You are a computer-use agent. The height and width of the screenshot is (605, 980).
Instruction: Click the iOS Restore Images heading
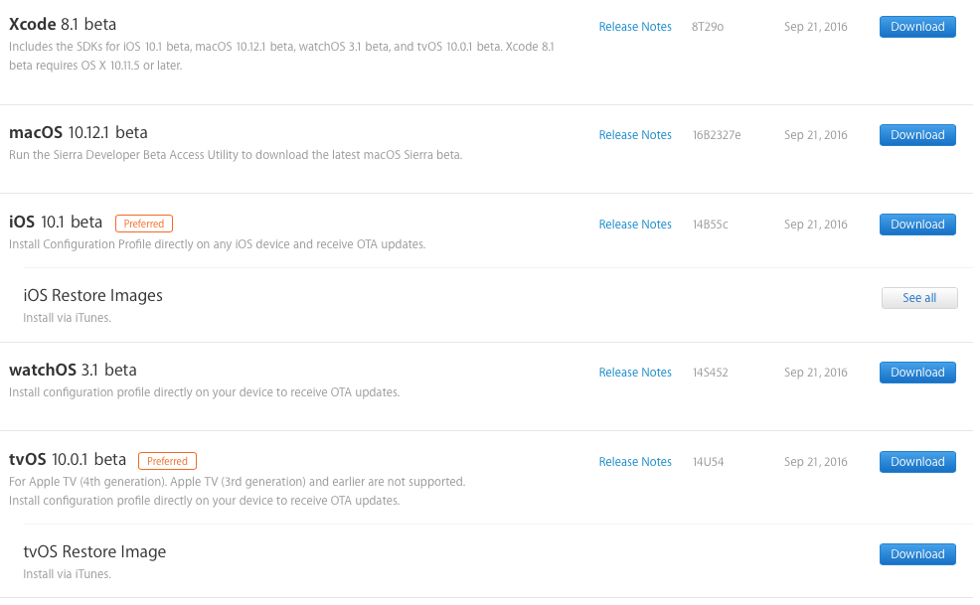point(93,296)
